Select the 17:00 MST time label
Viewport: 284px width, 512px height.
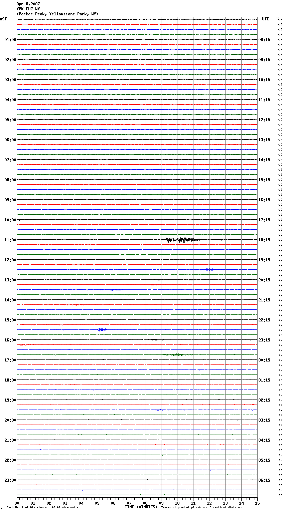pyautogui.click(x=10, y=360)
